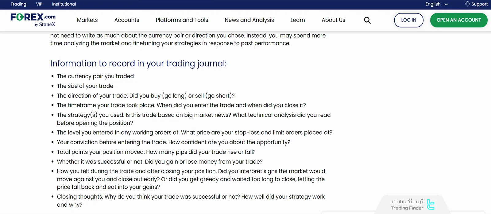The height and width of the screenshot is (214, 491).
Task: Open the Markets menu
Action: point(87,20)
